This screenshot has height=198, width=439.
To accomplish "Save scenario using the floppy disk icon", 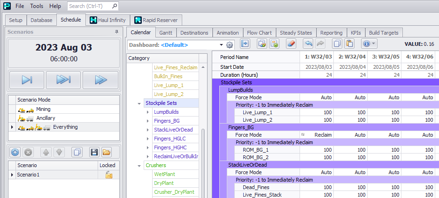I will [94, 152].
